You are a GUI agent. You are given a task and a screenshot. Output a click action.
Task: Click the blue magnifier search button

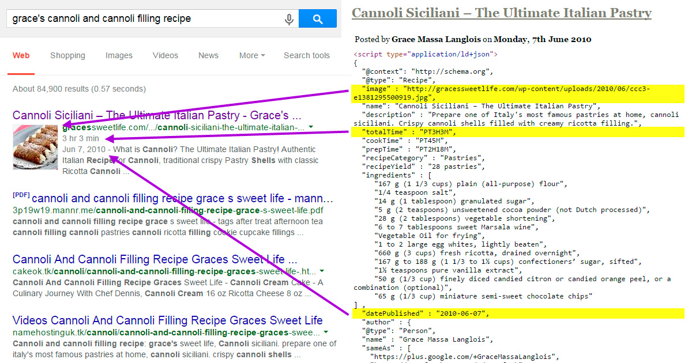pyautogui.click(x=318, y=19)
